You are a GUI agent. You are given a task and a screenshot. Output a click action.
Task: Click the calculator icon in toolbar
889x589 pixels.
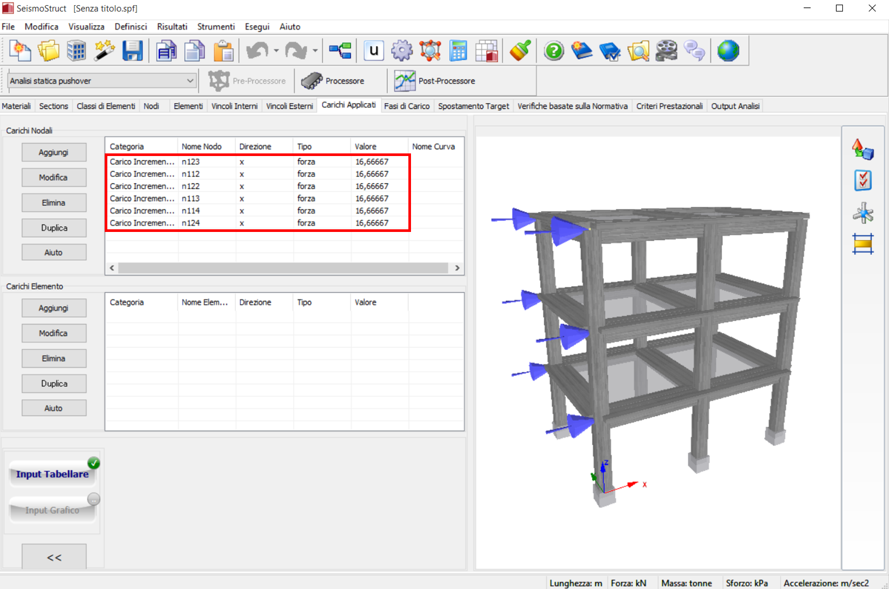[x=458, y=51]
